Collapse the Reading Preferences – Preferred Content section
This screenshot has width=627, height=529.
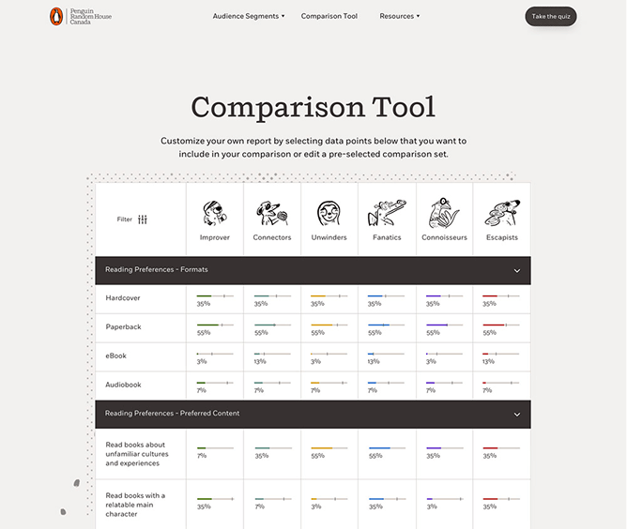coord(516,414)
